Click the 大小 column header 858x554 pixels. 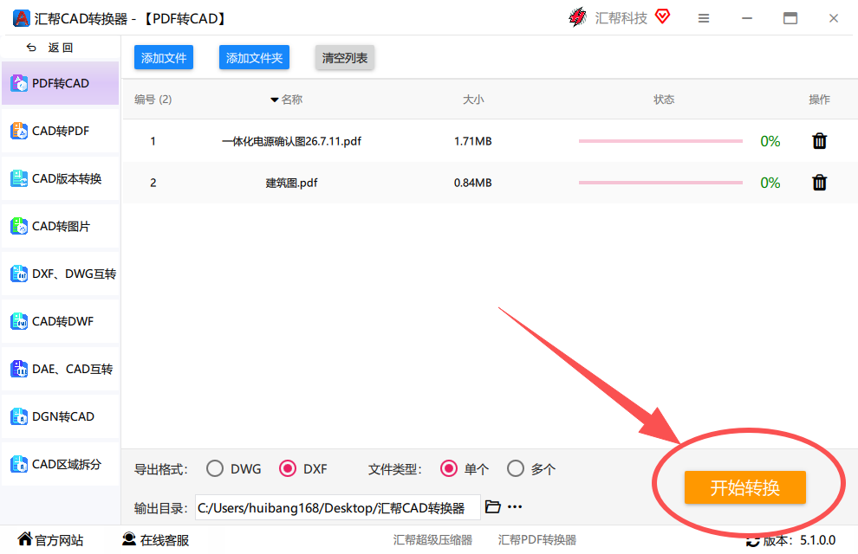[x=473, y=100]
